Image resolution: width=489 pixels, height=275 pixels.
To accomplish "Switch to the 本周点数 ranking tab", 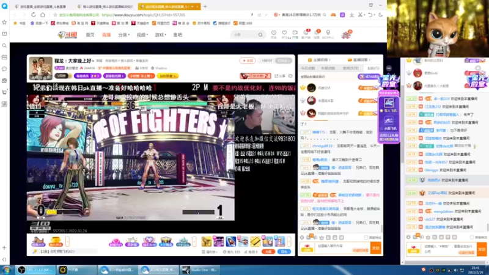I will (328, 68).
